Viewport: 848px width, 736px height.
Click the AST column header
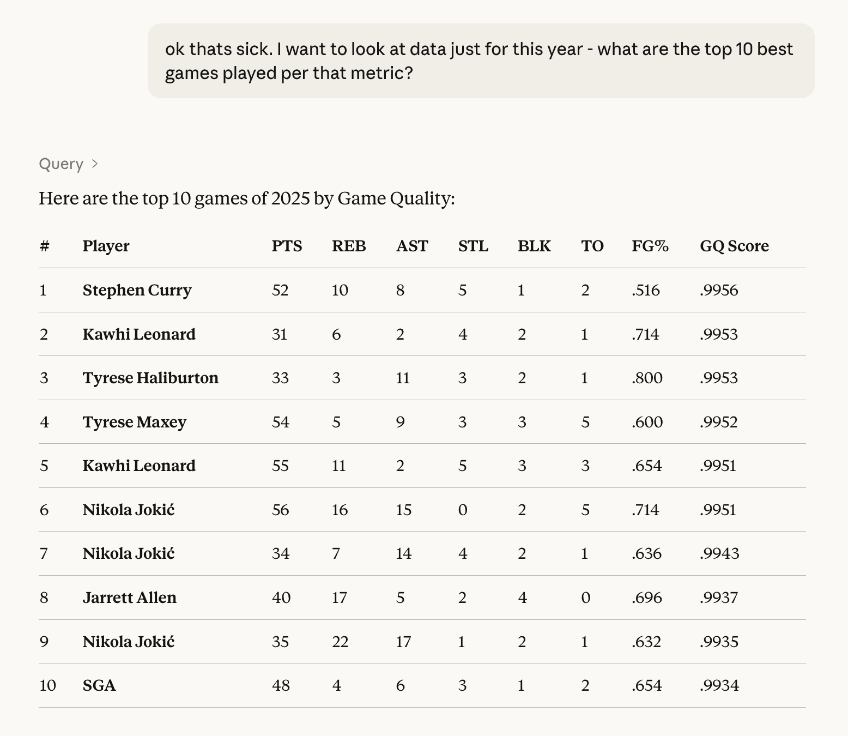point(412,246)
